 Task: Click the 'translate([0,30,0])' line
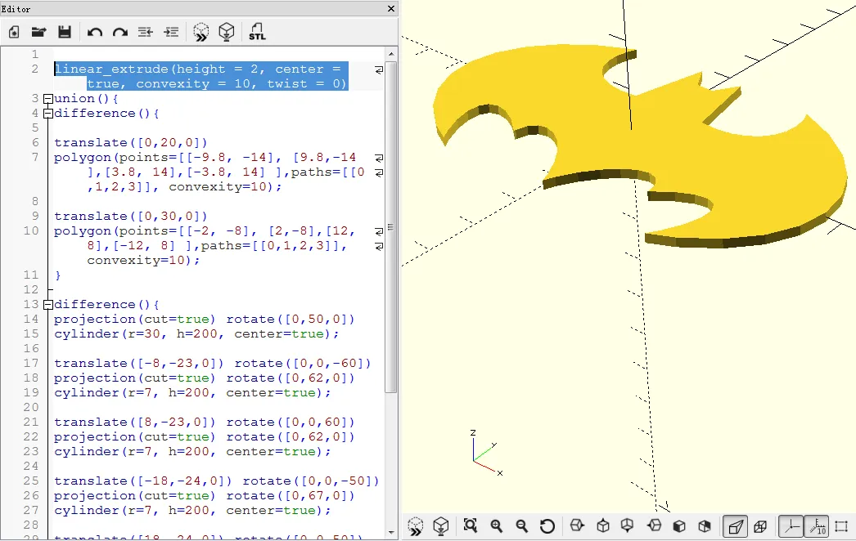pyautogui.click(x=130, y=217)
